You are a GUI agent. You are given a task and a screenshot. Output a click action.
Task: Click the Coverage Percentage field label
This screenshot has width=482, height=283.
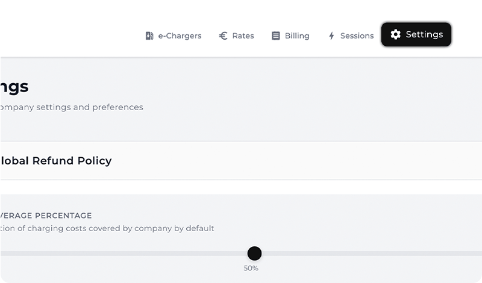point(46,215)
